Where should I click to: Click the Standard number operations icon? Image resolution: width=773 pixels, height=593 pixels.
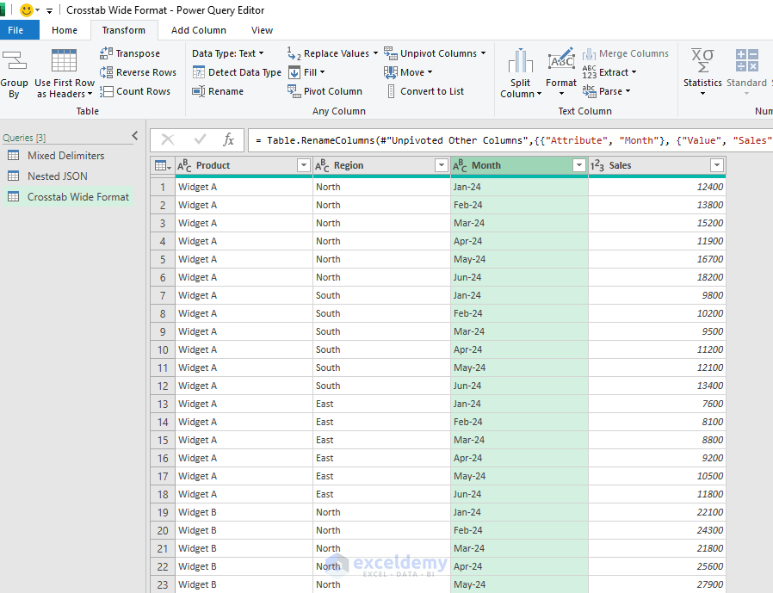pos(747,60)
